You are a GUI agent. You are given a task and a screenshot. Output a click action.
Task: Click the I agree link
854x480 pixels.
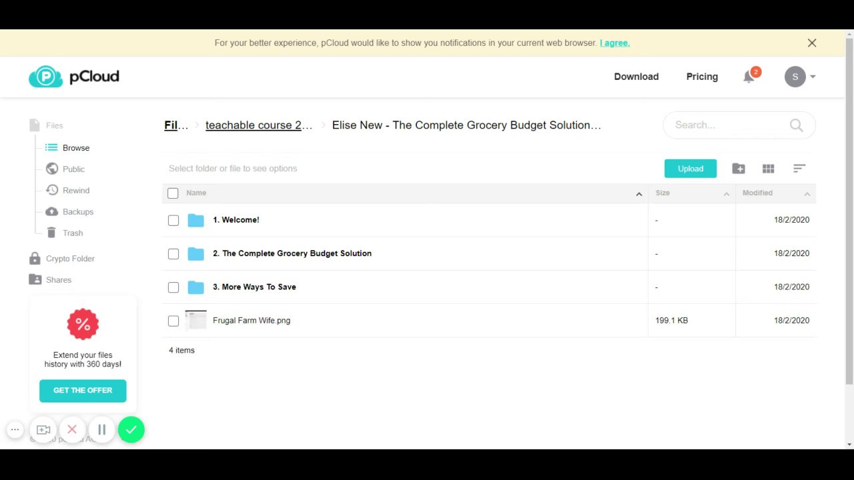click(x=614, y=43)
